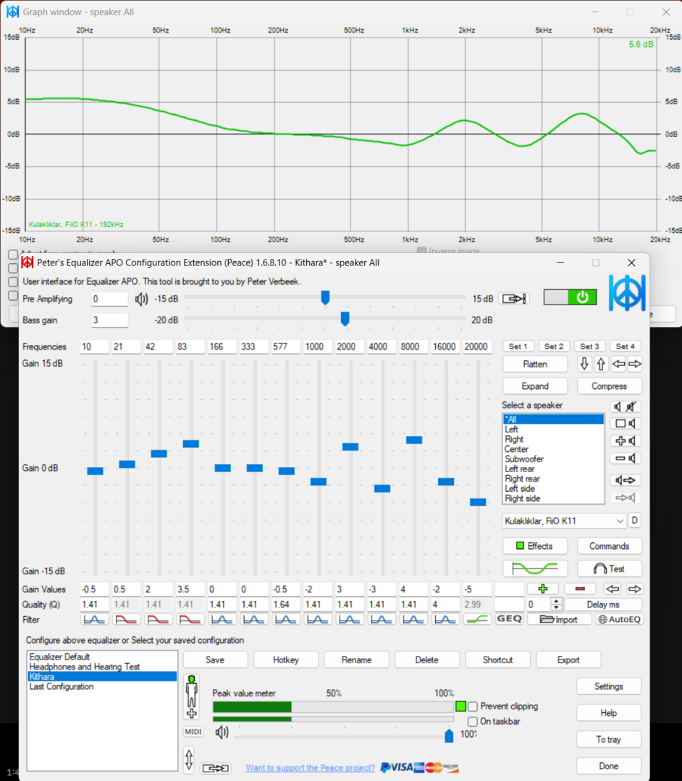Open the Commands button
Image resolution: width=682 pixels, height=781 pixels.
coord(609,546)
